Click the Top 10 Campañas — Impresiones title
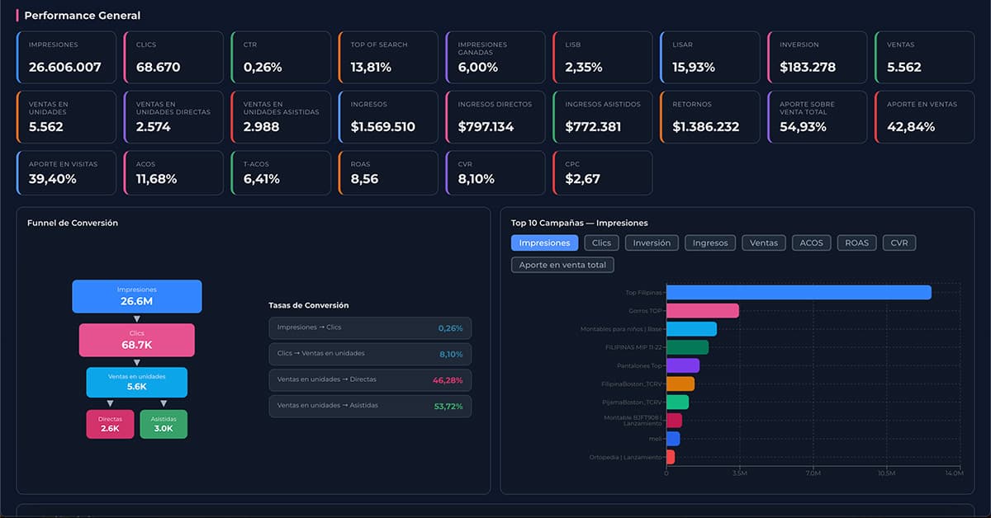The image size is (991, 518). coord(580,223)
